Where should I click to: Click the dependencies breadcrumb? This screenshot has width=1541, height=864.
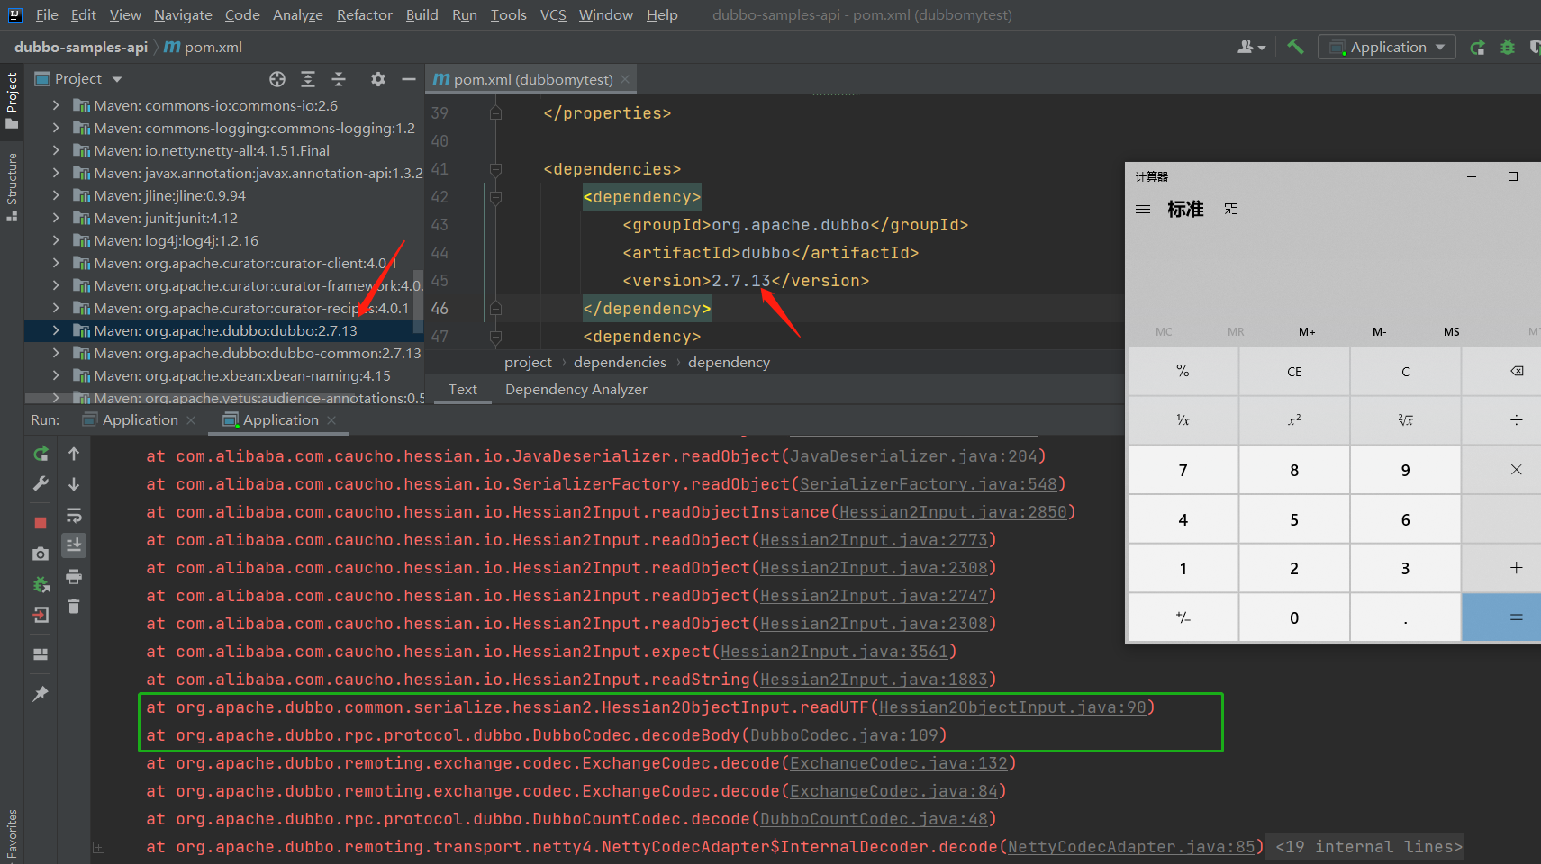[x=620, y=362]
